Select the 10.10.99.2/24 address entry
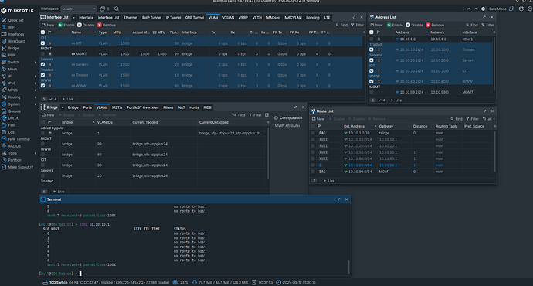 click(431, 92)
